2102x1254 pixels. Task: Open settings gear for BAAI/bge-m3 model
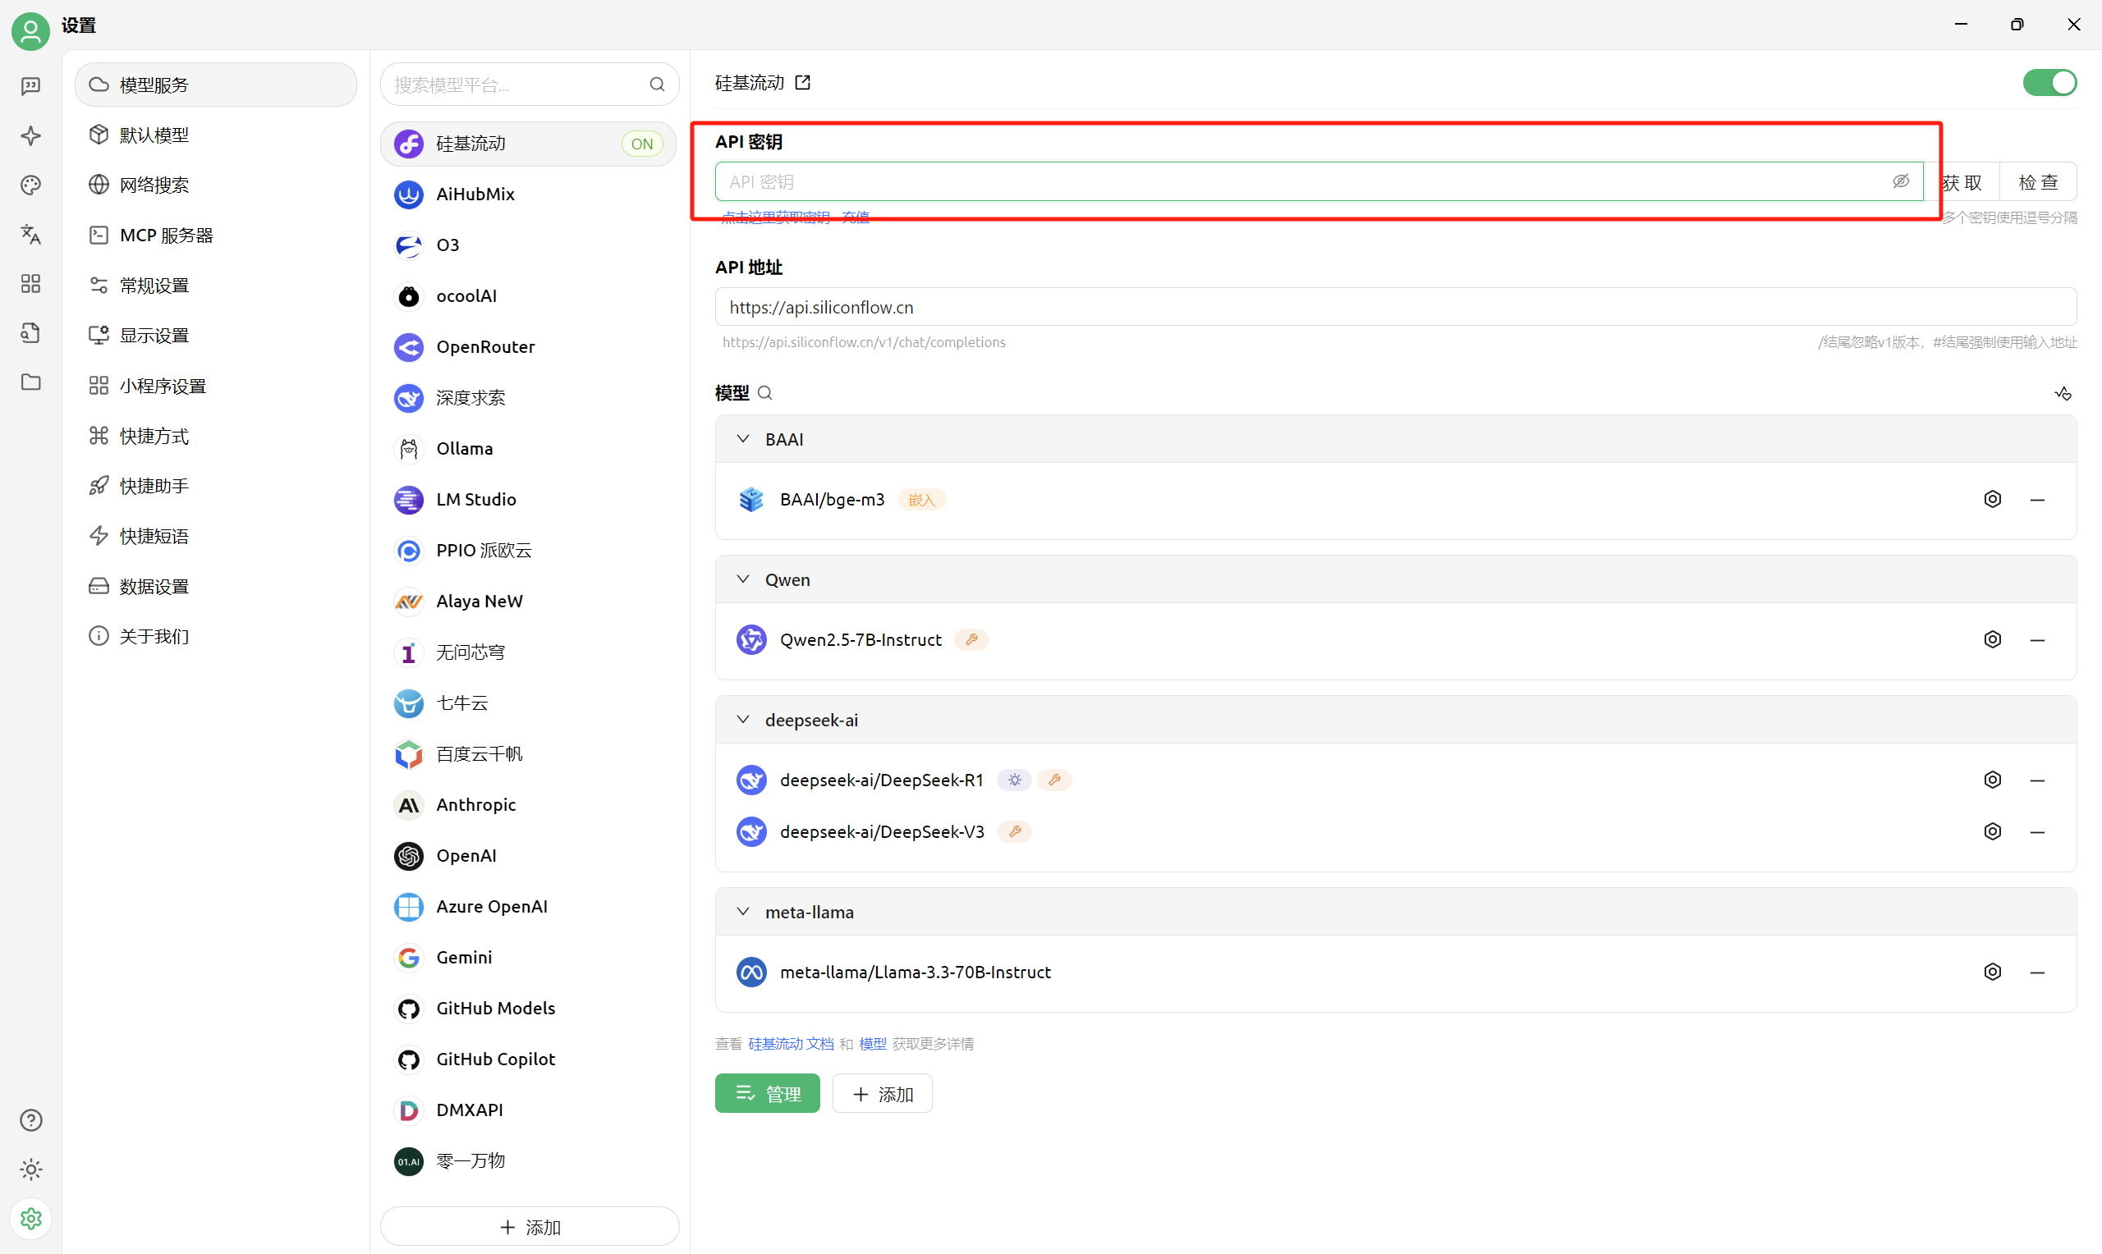tap(1992, 500)
